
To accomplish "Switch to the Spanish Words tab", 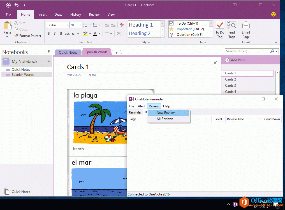I will [x=96, y=52].
